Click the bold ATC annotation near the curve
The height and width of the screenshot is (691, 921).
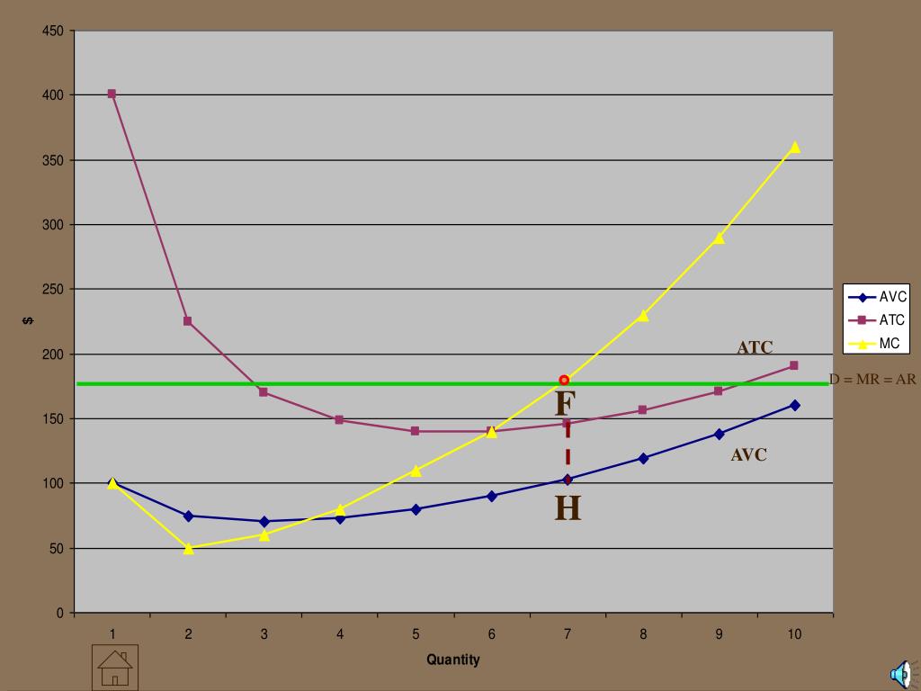[755, 348]
